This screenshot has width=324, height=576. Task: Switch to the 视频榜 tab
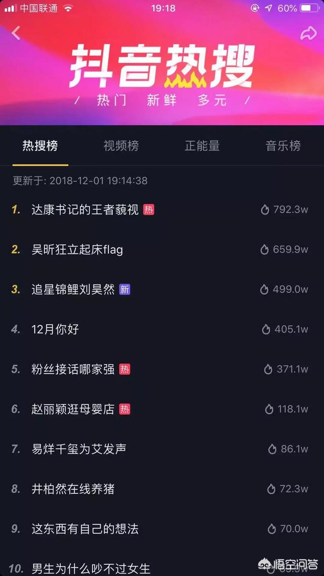[x=121, y=146]
